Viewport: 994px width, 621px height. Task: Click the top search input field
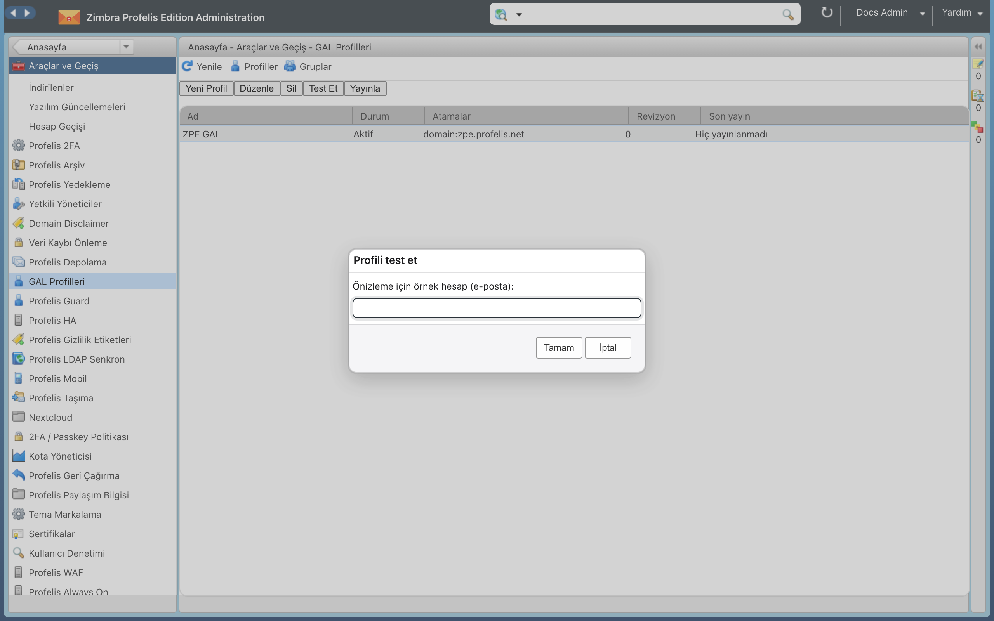(x=653, y=14)
